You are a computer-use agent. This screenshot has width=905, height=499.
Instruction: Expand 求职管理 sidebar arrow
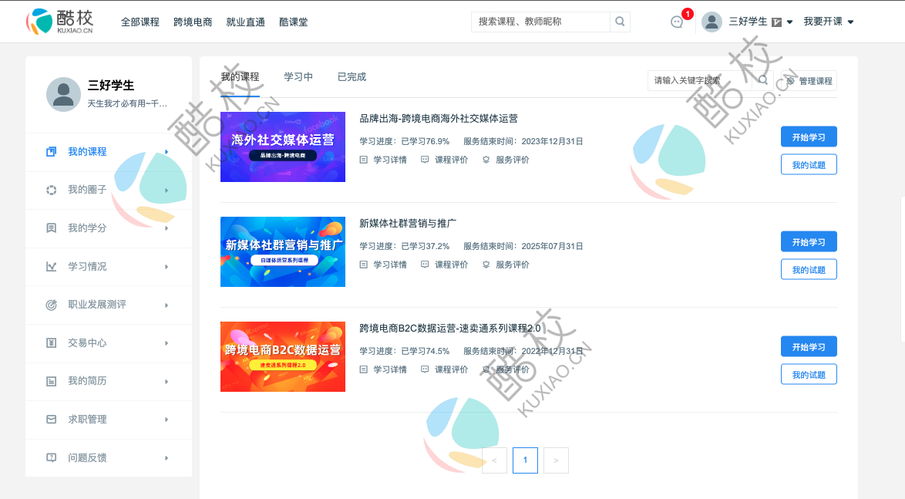(167, 420)
